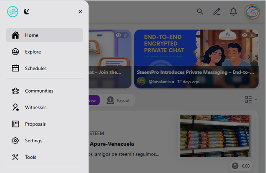Open the Apure-Venezuela post title
The width and height of the screenshot is (266, 173).
tap(112, 144)
